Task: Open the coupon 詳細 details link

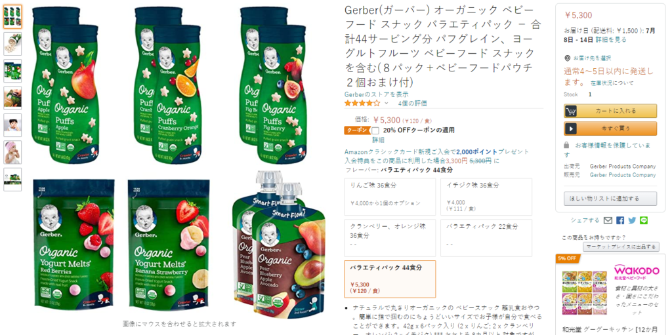Action: pyautogui.click(x=378, y=140)
